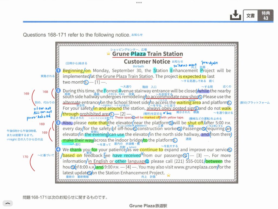
Task: Tap the yellow-highlighted 'Beginning' word
Action: [73, 71]
